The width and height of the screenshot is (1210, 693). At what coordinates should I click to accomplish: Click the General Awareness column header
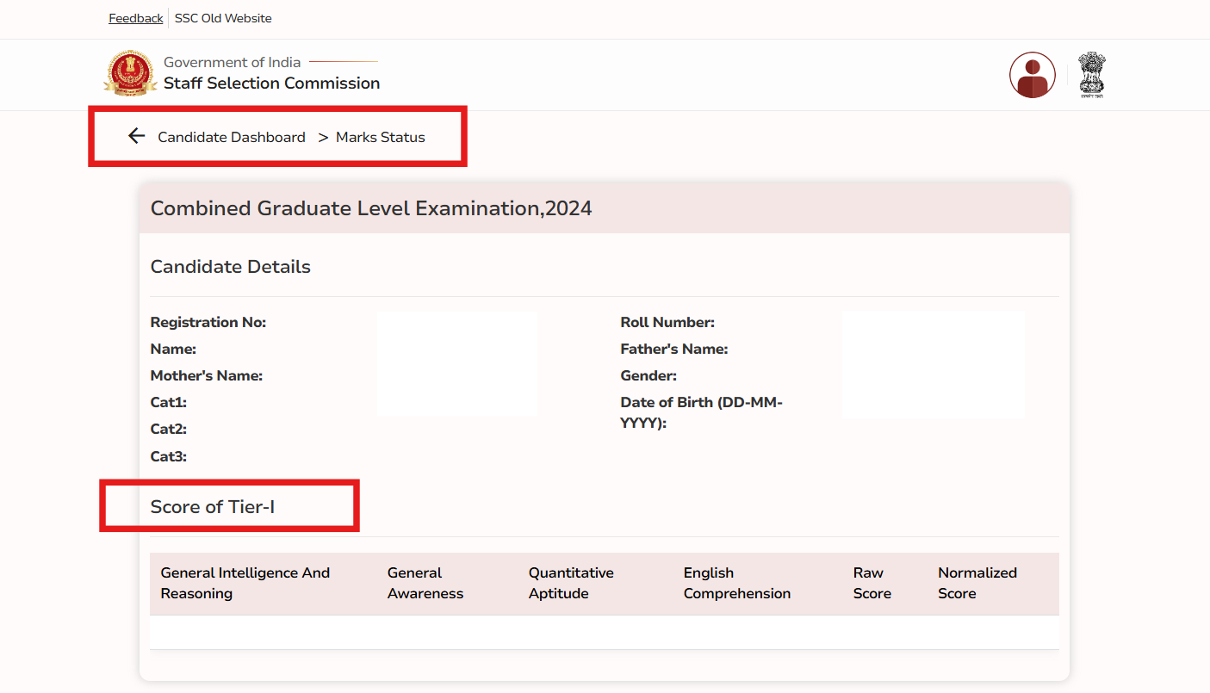(x=425, y=583)
